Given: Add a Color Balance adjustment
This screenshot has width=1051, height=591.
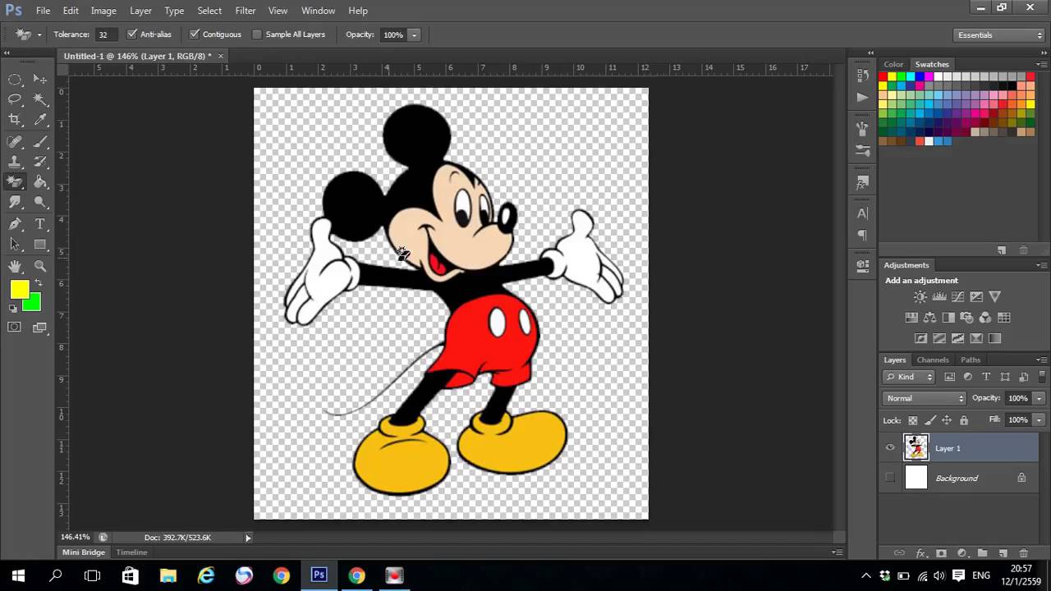Looking at the screenshot, I should pyautogui.click(x=929, y=318).
